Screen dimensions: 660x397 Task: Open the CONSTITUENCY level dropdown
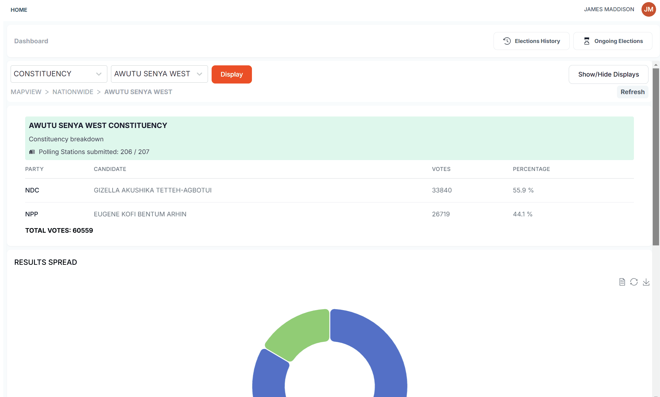click(59, 74)
